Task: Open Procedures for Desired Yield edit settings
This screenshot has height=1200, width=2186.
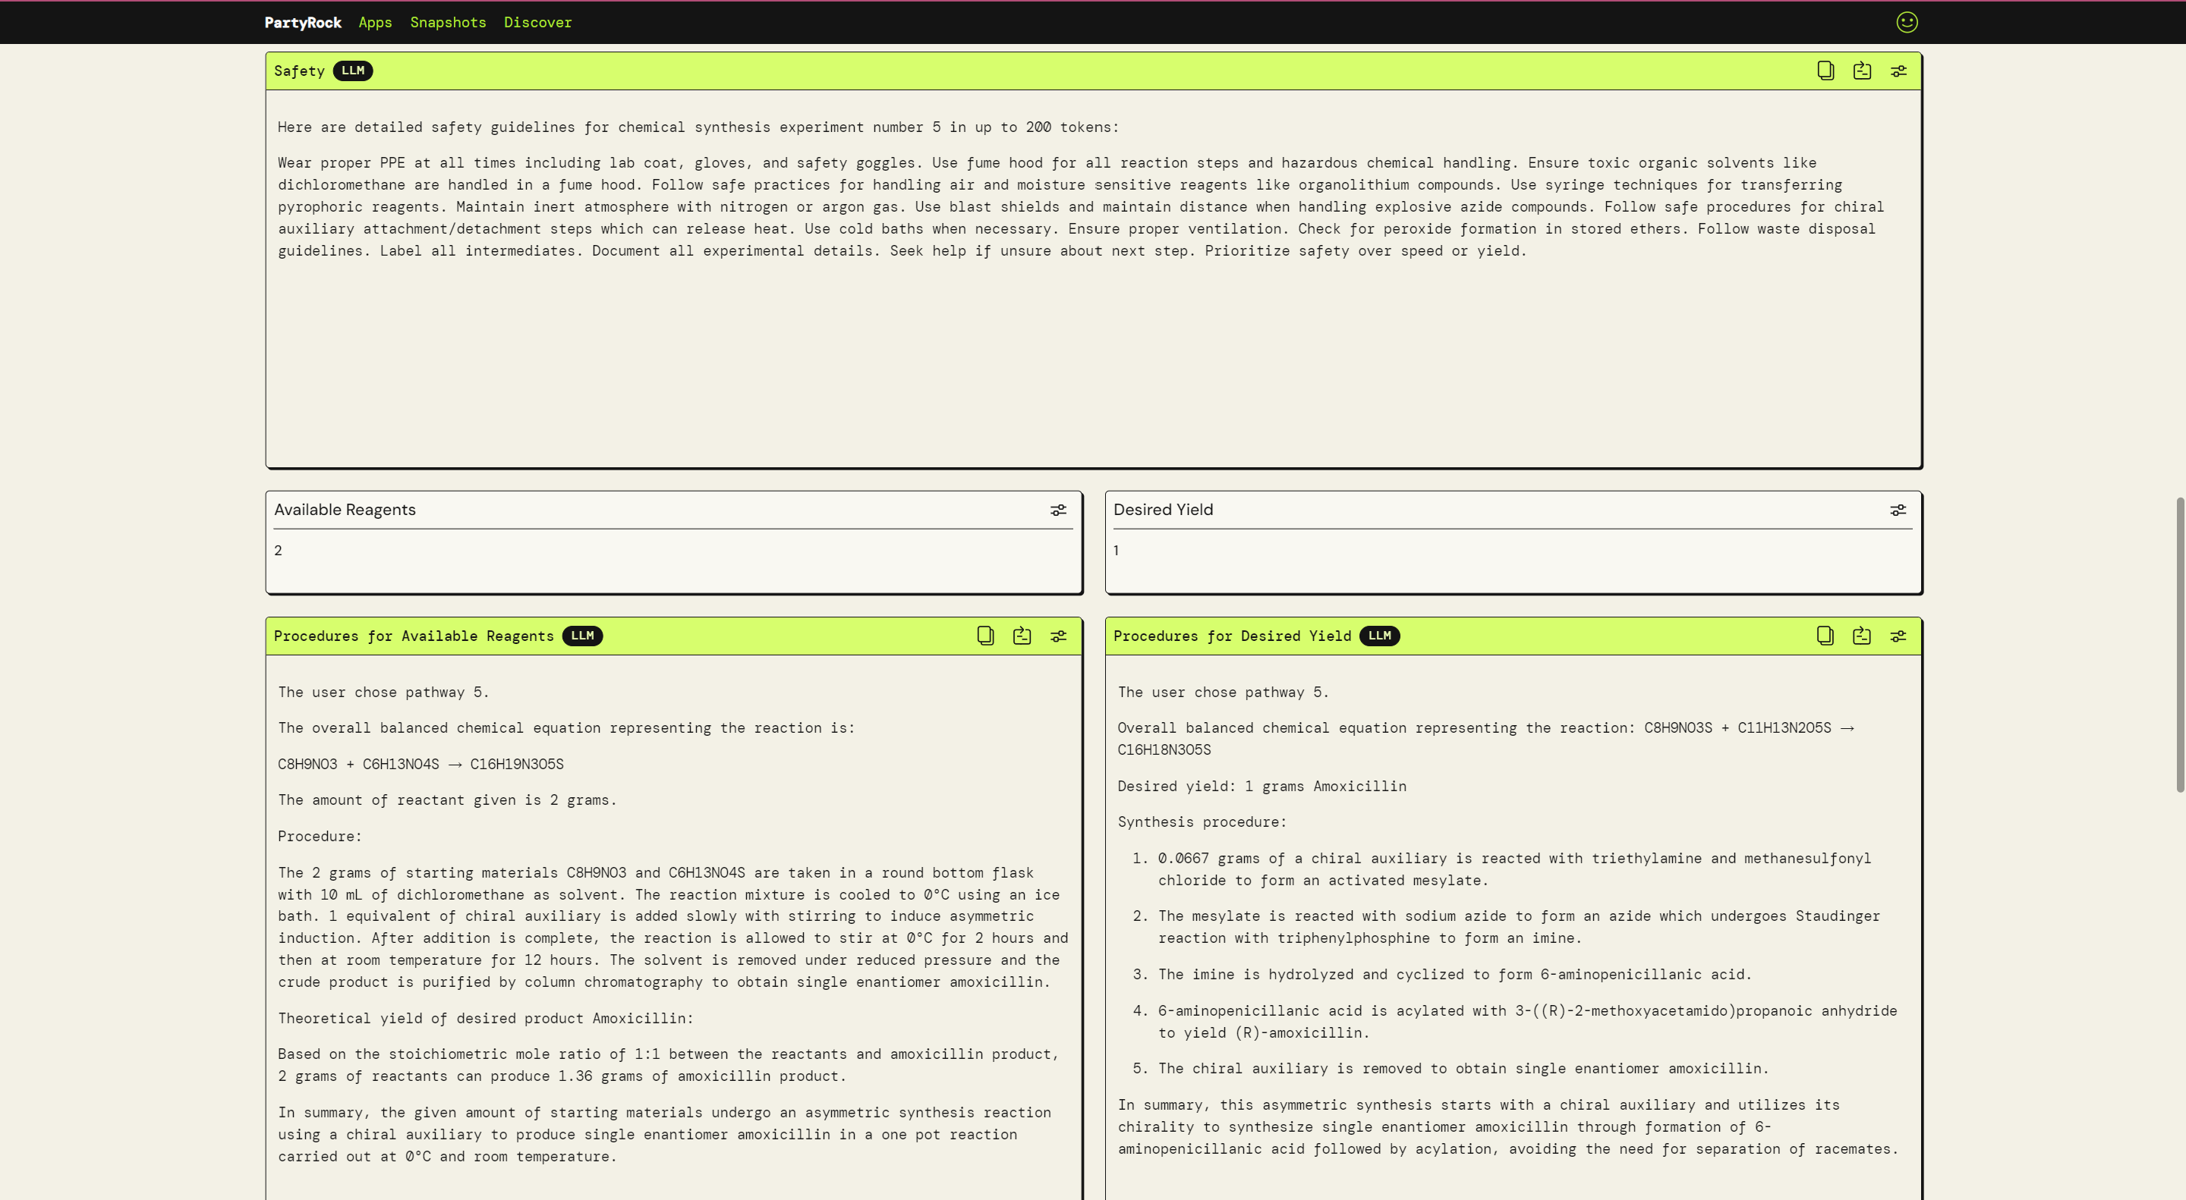Action: [1898, 636]
